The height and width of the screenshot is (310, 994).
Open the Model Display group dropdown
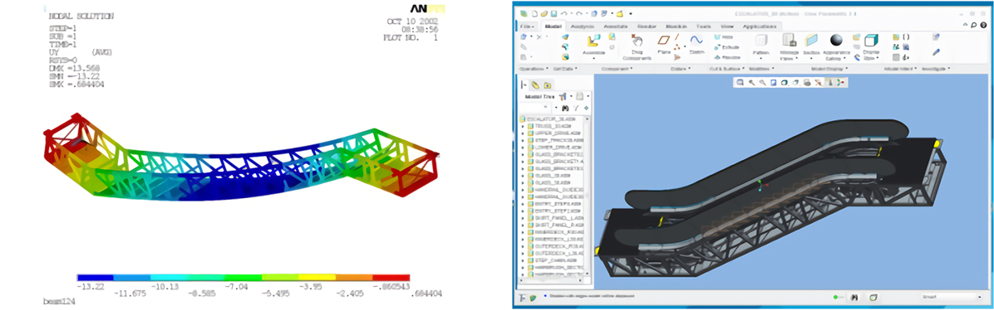click(x=829, y=68)
